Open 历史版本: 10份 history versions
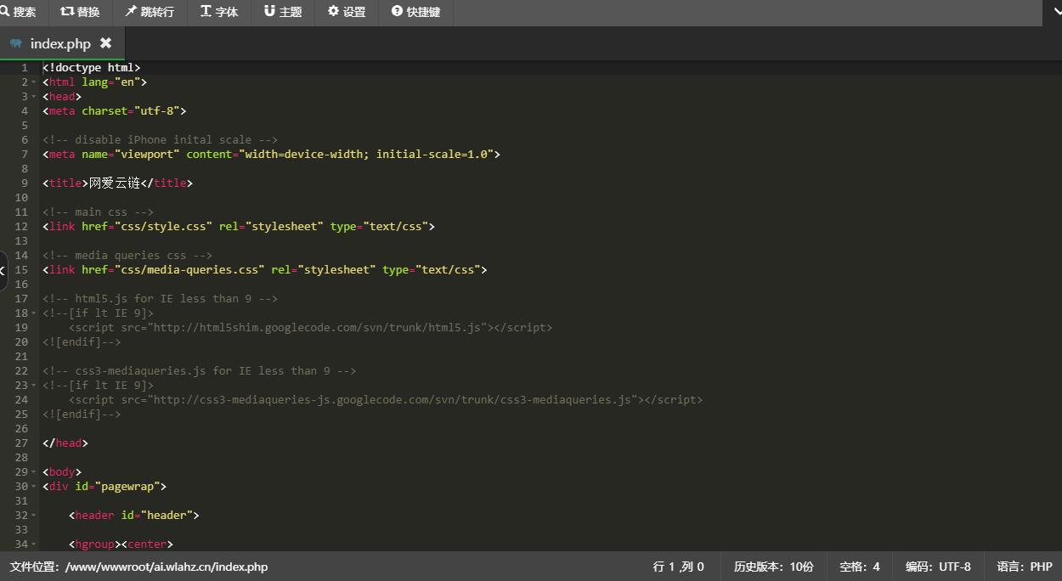The height and width of the screenshot is (581, 1062). pyautogui.click(x=773, y=567)
